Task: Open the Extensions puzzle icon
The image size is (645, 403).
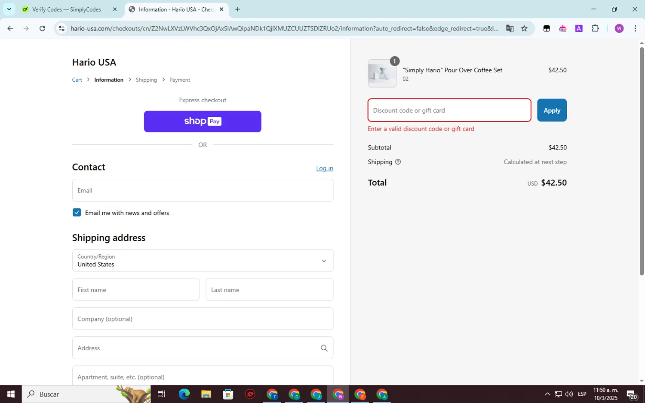Action: coord(595,28)
